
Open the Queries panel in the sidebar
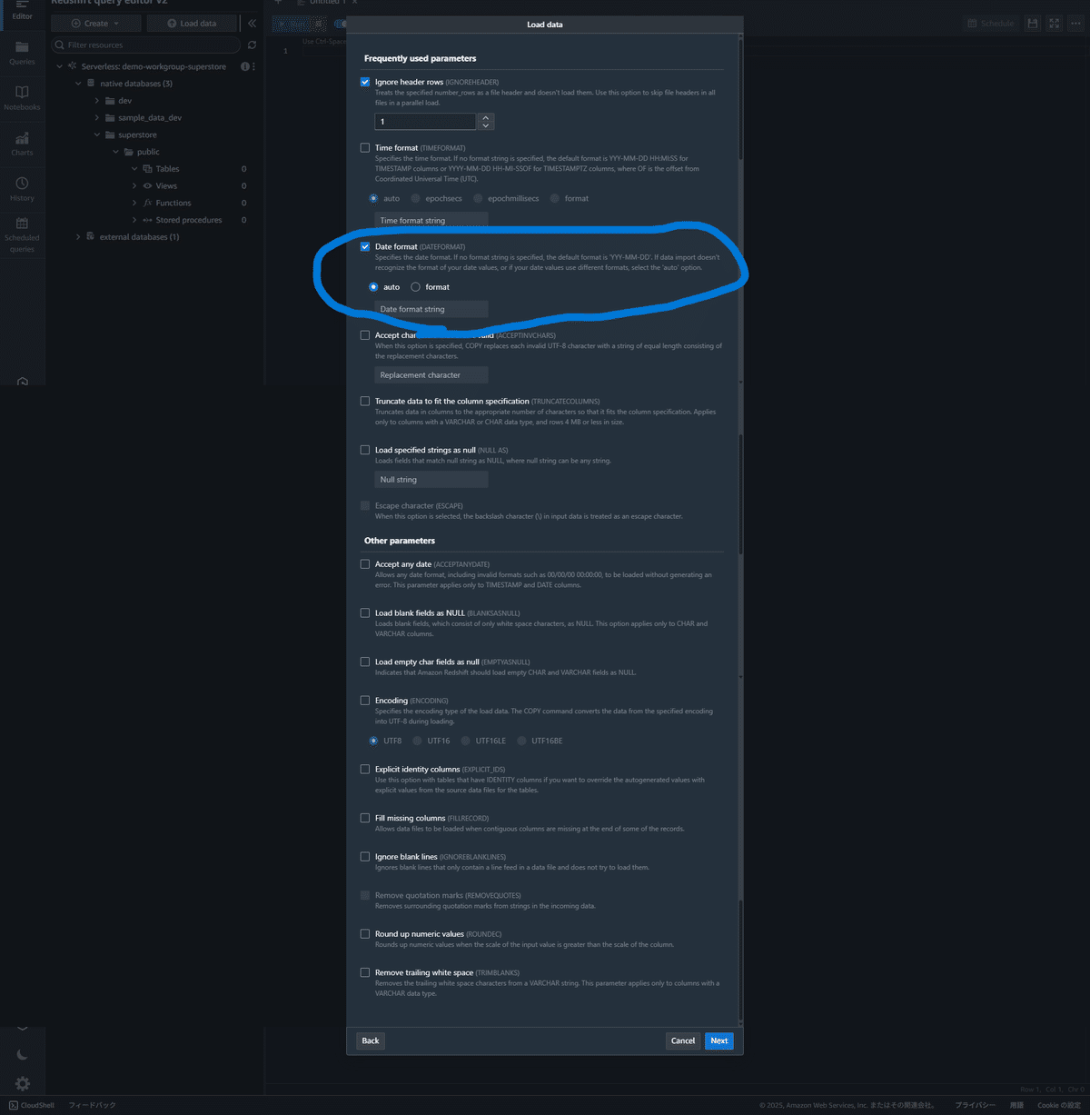pyautogui.click(x=22, y=52)
